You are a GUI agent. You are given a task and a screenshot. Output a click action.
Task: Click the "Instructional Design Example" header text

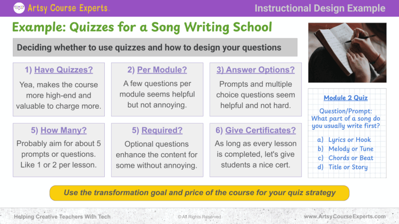(x=320, y=8)
